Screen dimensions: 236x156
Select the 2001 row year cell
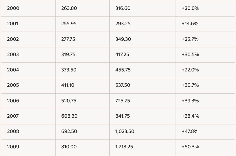13,24
